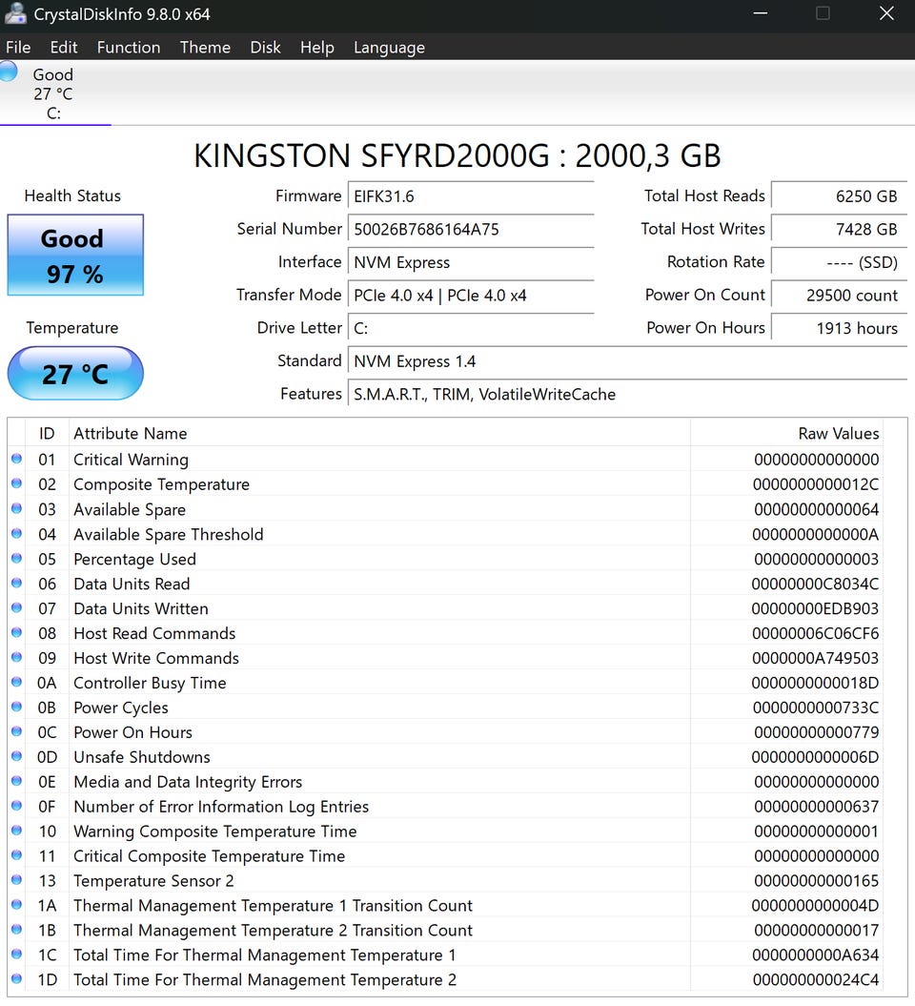Click status dot beside Percentage Used row

click(x=16, y=559)
